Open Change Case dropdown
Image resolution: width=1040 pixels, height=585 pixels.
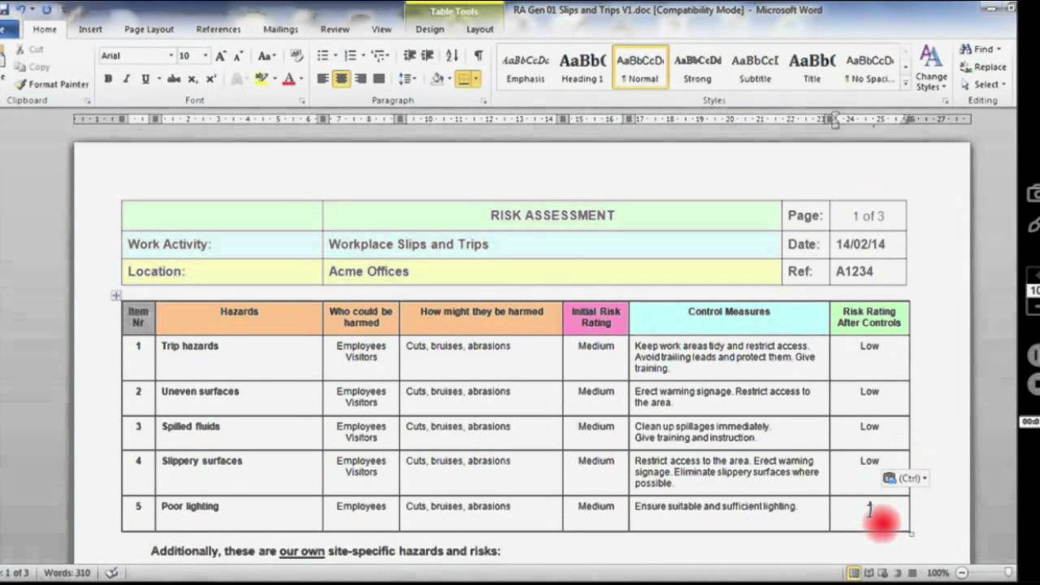(266, 56)
